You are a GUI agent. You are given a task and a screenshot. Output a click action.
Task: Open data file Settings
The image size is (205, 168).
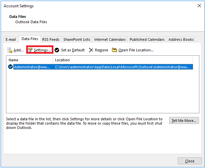39,50
